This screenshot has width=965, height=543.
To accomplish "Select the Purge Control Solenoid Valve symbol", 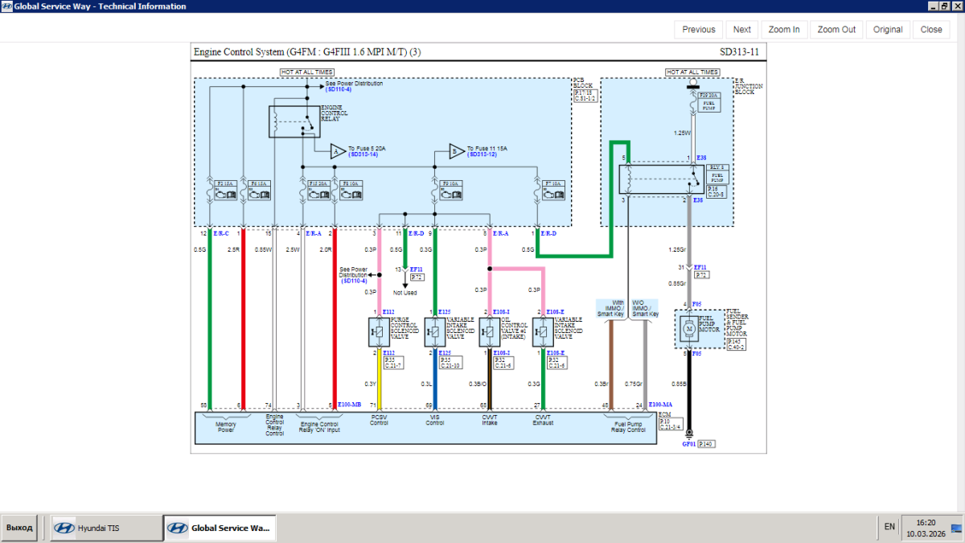I will pyautogui.click(x=379, y=332).
